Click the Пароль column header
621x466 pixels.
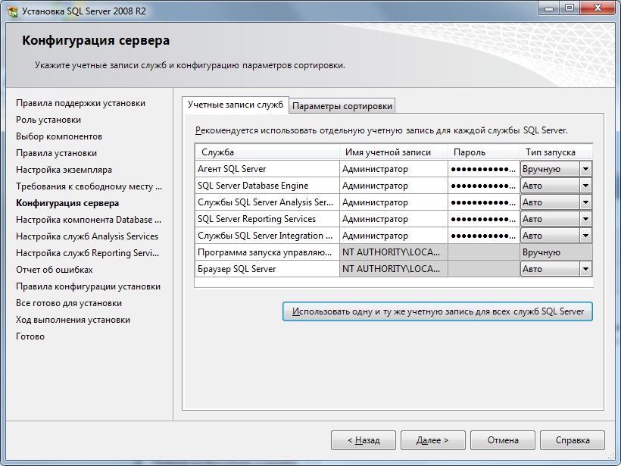pos(484,152)
